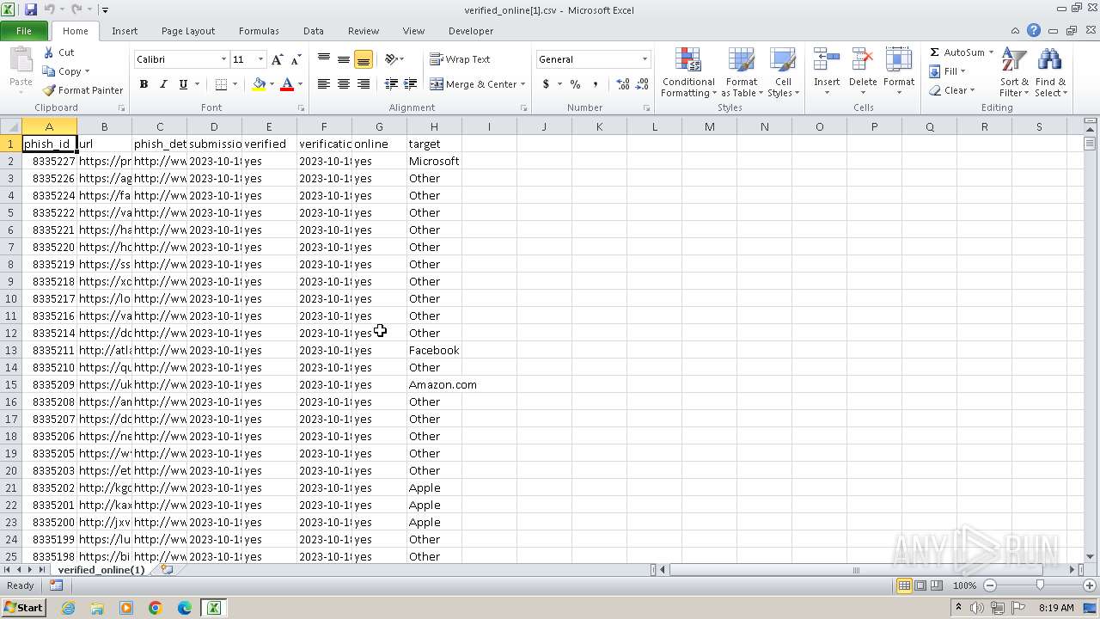Switch to the Developer tab
Viewport: 1100px width, 619px height.
(x=471, y=31)
